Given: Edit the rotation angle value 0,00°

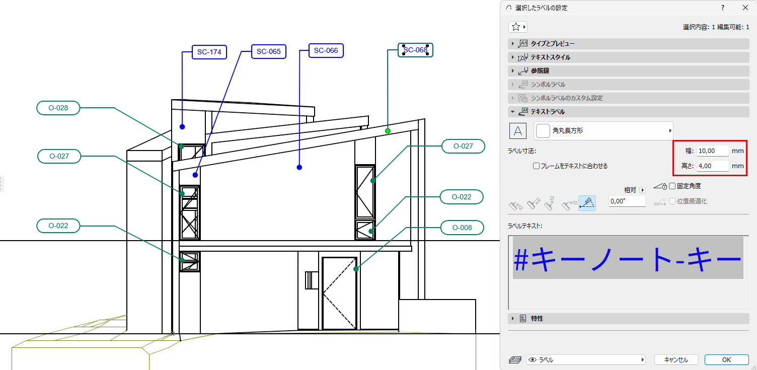Looking at the screenshot, I should pyautogui.click(x=626, y=201).
